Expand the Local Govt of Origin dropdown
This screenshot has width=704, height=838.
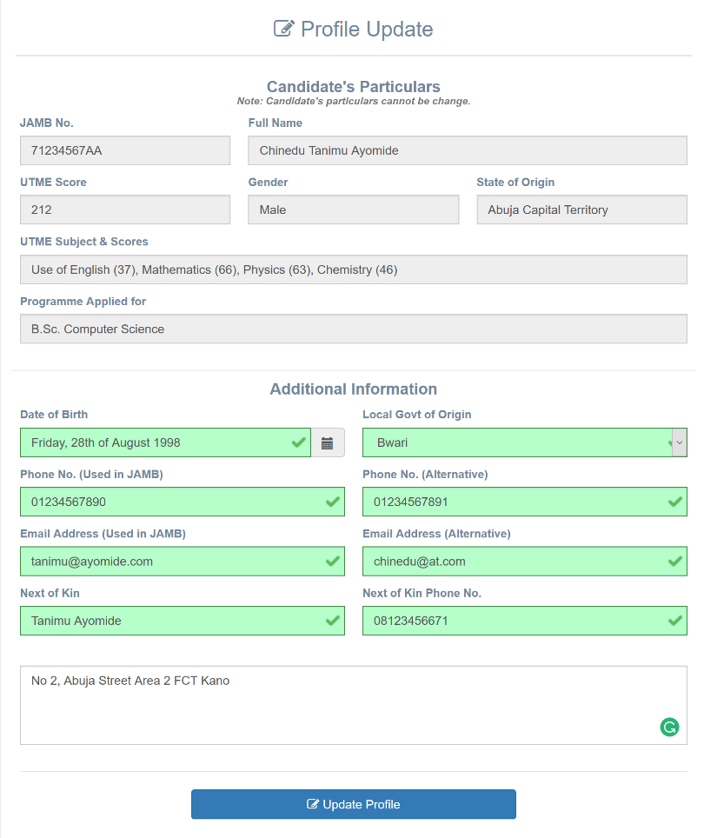(x=680, y=442)
